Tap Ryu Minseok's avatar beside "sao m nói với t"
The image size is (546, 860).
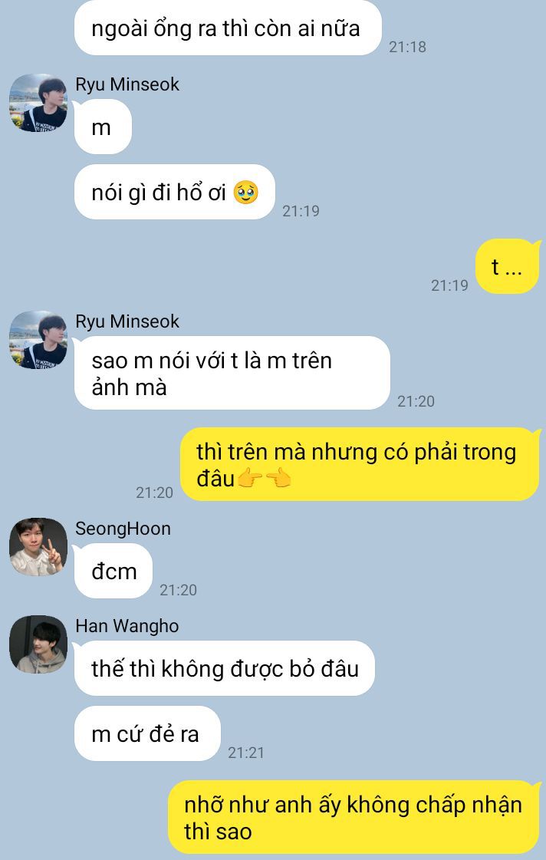pyautogui.click(x=38, y=340)
